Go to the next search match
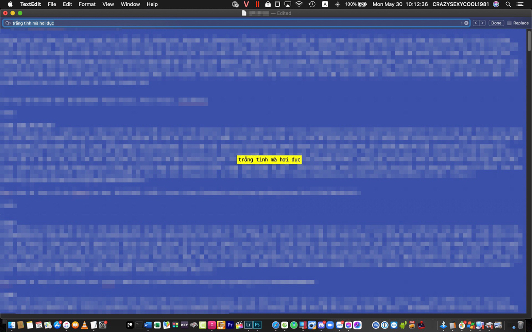This screenshot has width=532, height=332. click(x=482, y=23)
